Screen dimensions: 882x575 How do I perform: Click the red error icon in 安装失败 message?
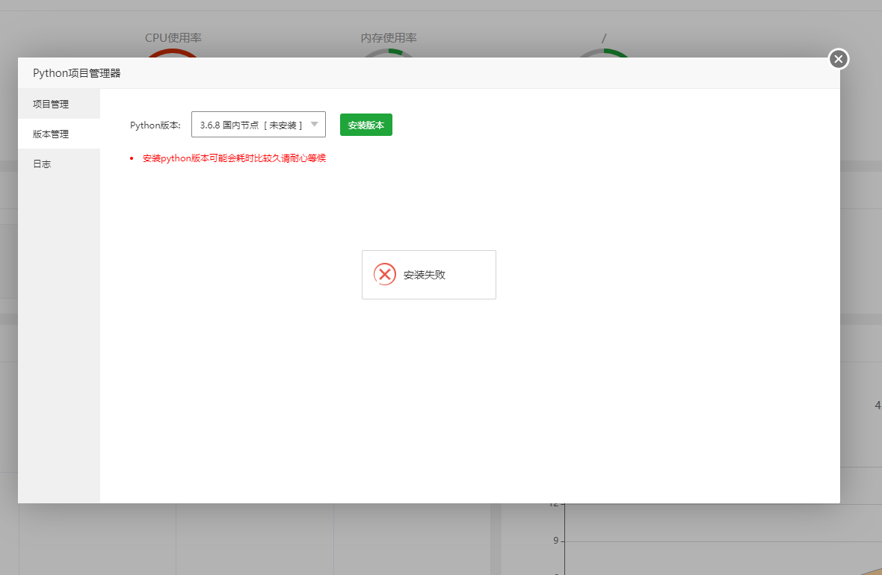pos(385,274)
